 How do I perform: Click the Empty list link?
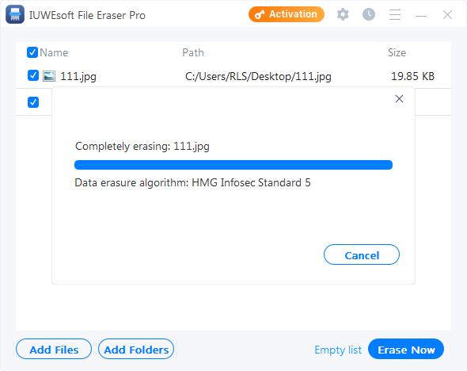338,350
